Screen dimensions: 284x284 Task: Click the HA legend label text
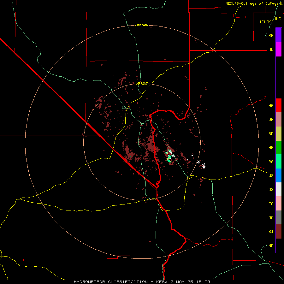[x=271, y=106]
